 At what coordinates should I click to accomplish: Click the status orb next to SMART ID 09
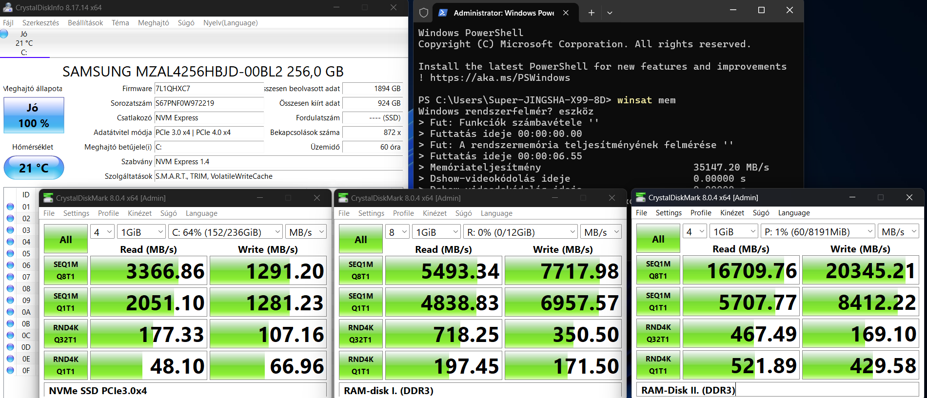[10, 300]
